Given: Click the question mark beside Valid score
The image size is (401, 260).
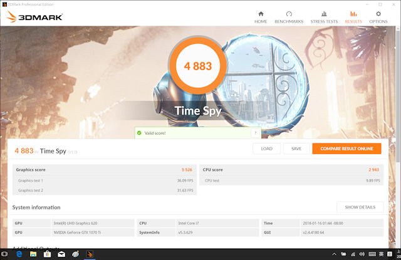Looking at the screenshot, I should point(255,133).
